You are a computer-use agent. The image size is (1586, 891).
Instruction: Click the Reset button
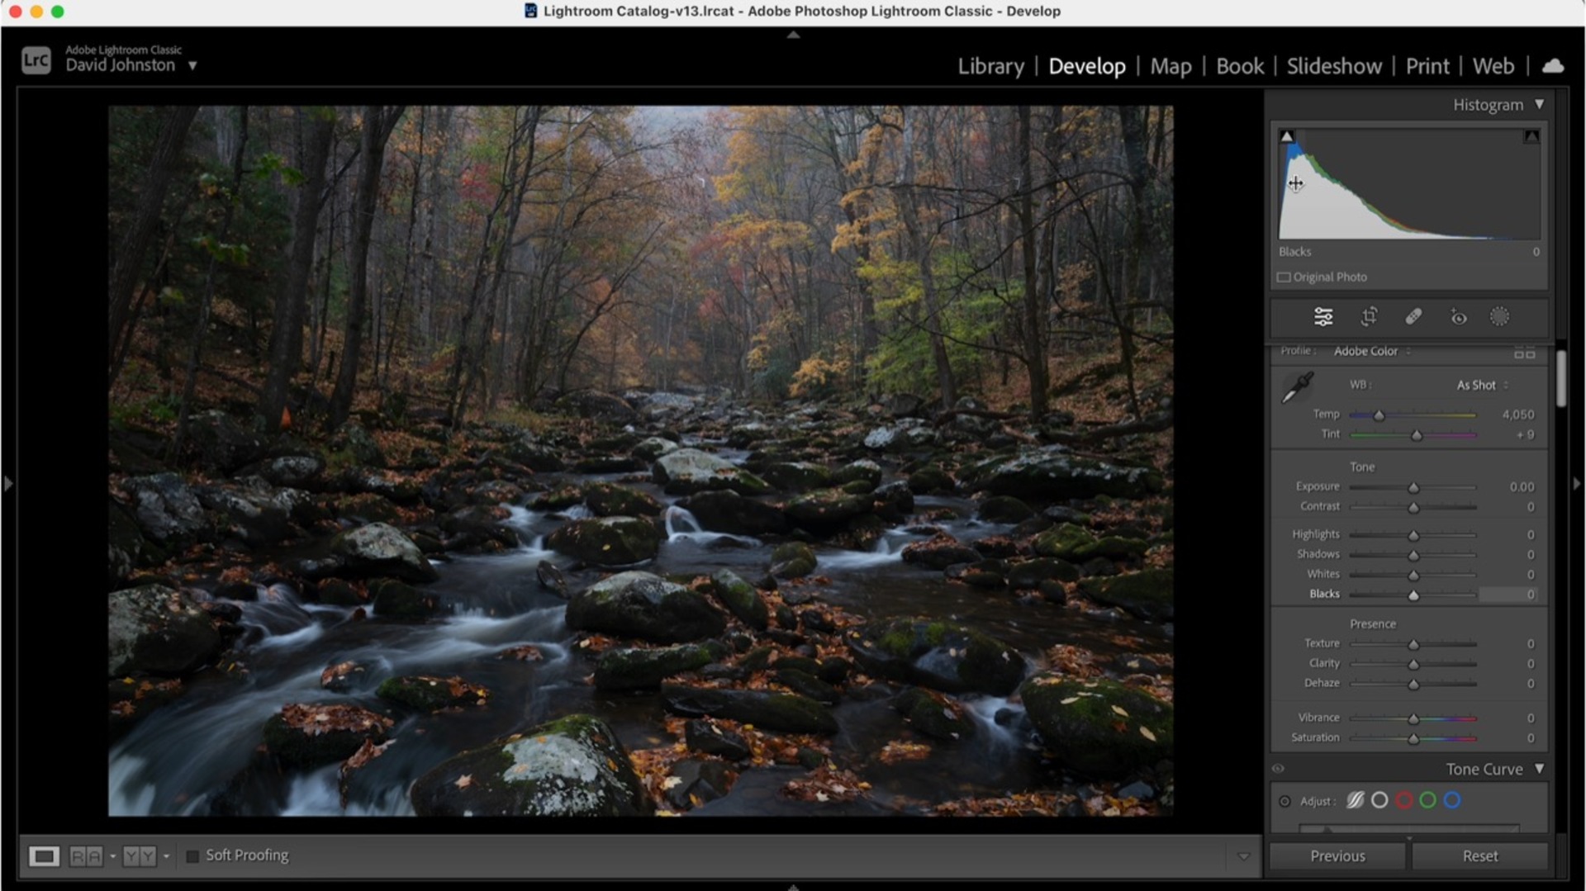click(x=1479, y=856)
